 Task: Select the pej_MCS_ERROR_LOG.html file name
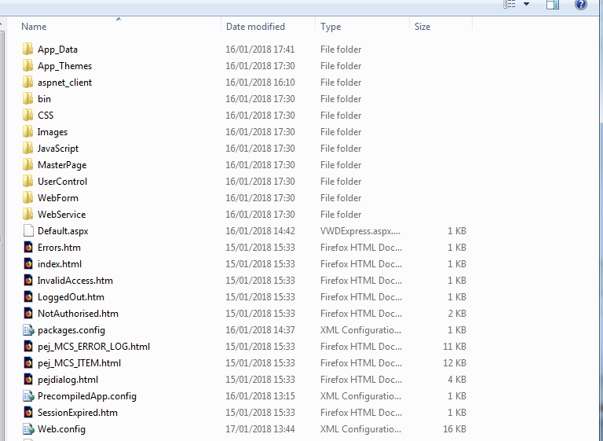click(93, 347)
